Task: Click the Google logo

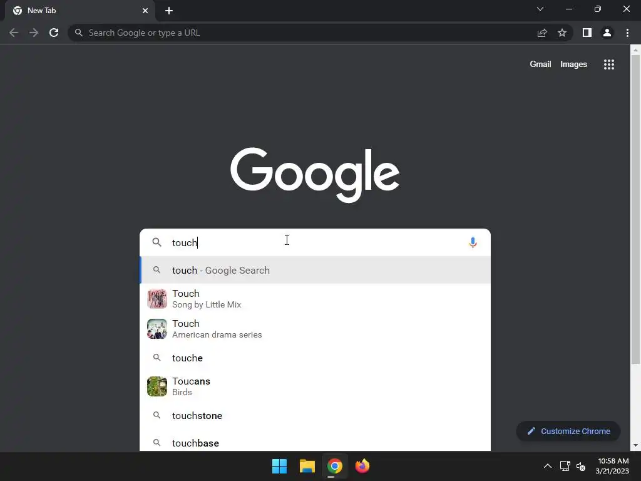Action: click(x=315, y=175)
